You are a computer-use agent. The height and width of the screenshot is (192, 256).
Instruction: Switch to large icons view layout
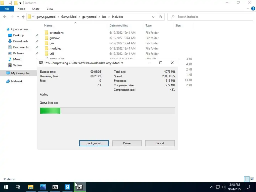pyautogui.click(x=252, y=179)
